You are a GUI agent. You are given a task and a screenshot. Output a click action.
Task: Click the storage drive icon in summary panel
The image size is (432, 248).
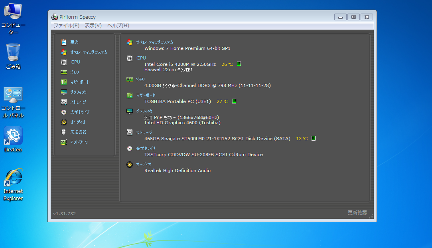tap(130, 133)
